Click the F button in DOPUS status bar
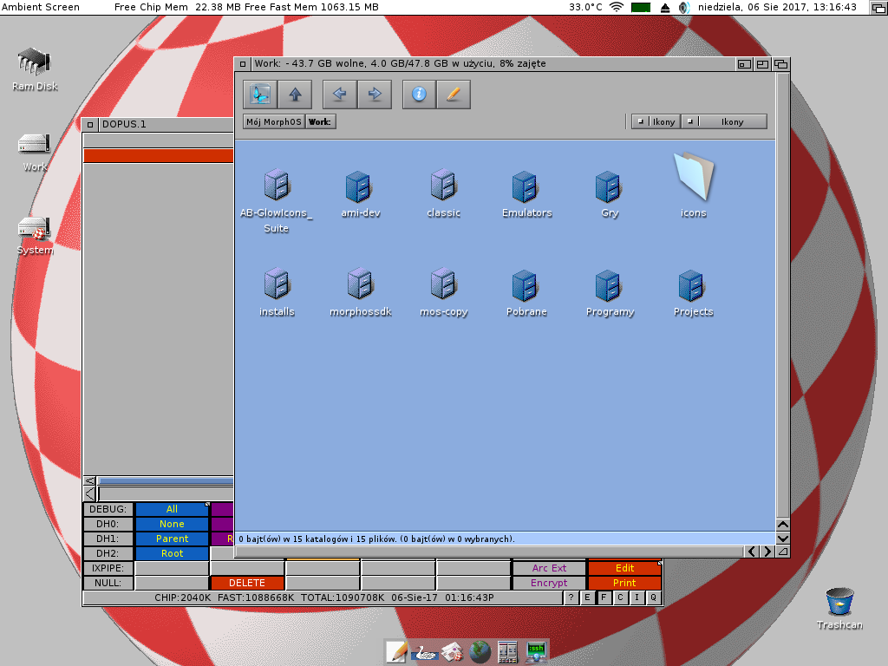Screen dimensions: 888x666 click(x=604, y=597)
